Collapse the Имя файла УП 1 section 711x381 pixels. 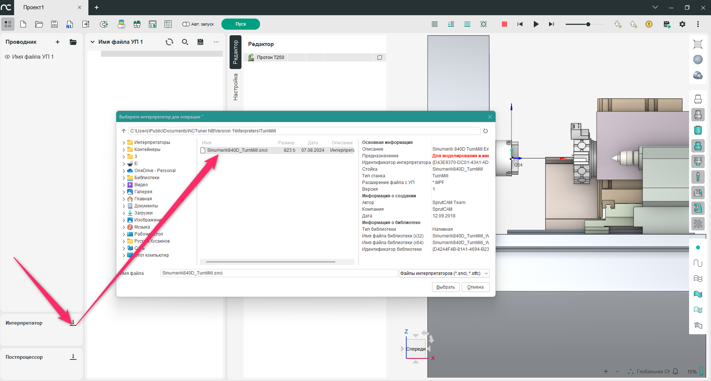point(92,42)
